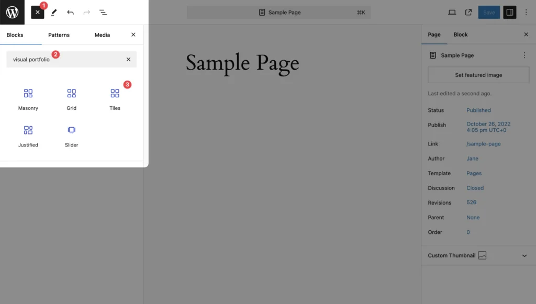Open the document overview list icon
This screenshot has width=536, height=304.
coord(103,12)
